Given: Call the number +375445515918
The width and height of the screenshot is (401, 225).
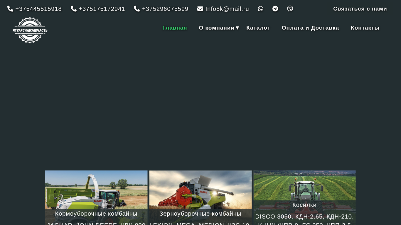Looking at the screenshot, I should point(38,9).
